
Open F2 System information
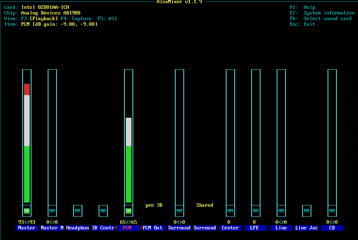point(322,13)
